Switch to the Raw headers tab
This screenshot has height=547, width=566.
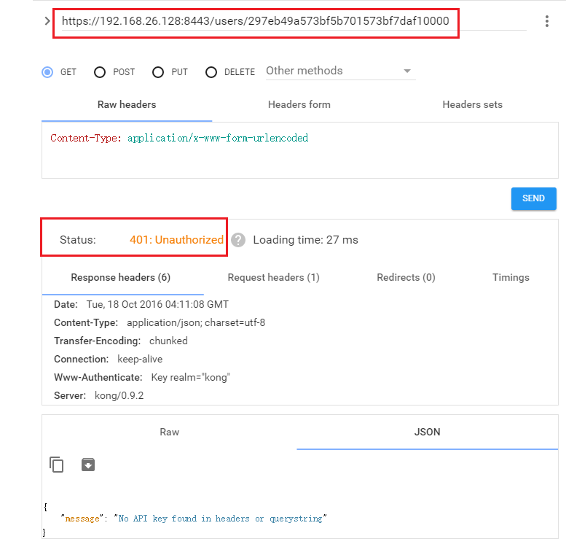click(127, 105)
